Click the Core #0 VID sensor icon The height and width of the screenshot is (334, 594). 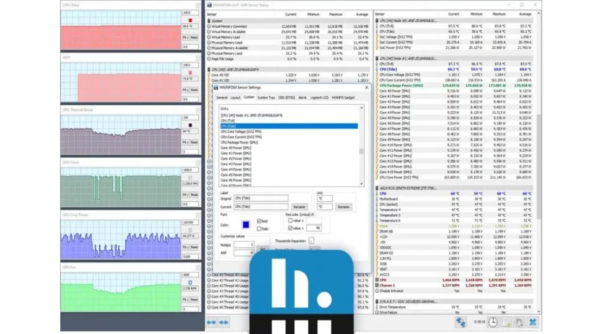[209, 75]
